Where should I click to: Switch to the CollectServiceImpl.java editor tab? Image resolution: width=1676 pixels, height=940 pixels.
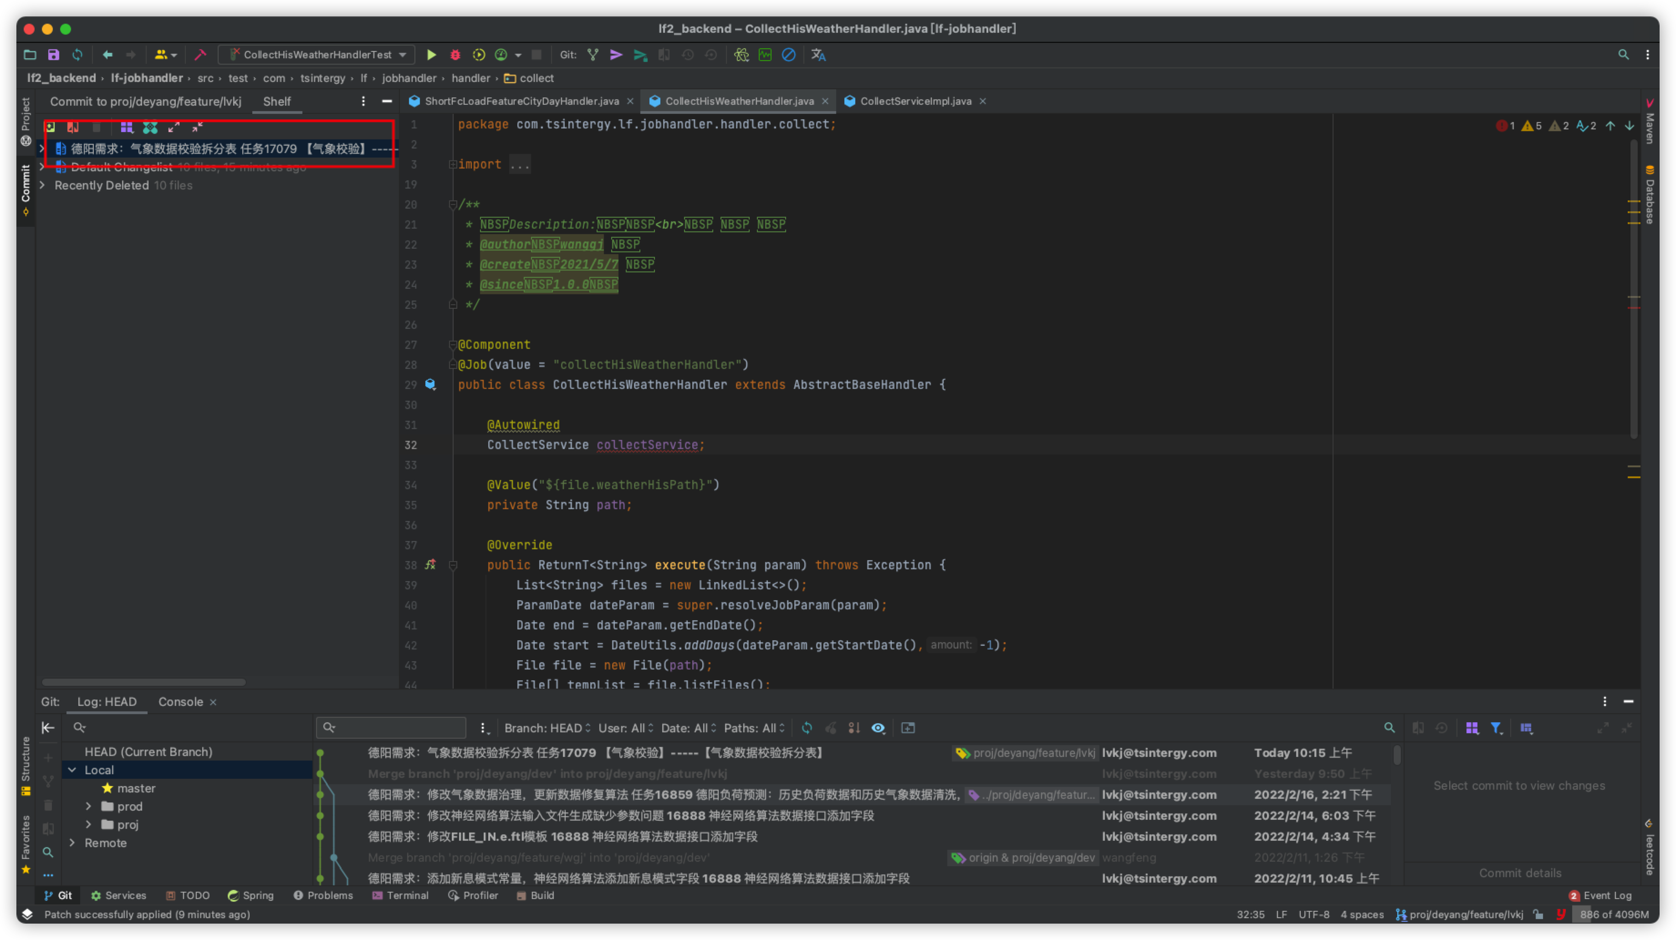(x=915, y=101)
